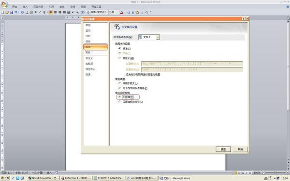Switch to Novell GroupWise taskbar item
The width and height of the screenshot is (290, 181).
pyautogui.click(x=43, y=178)
